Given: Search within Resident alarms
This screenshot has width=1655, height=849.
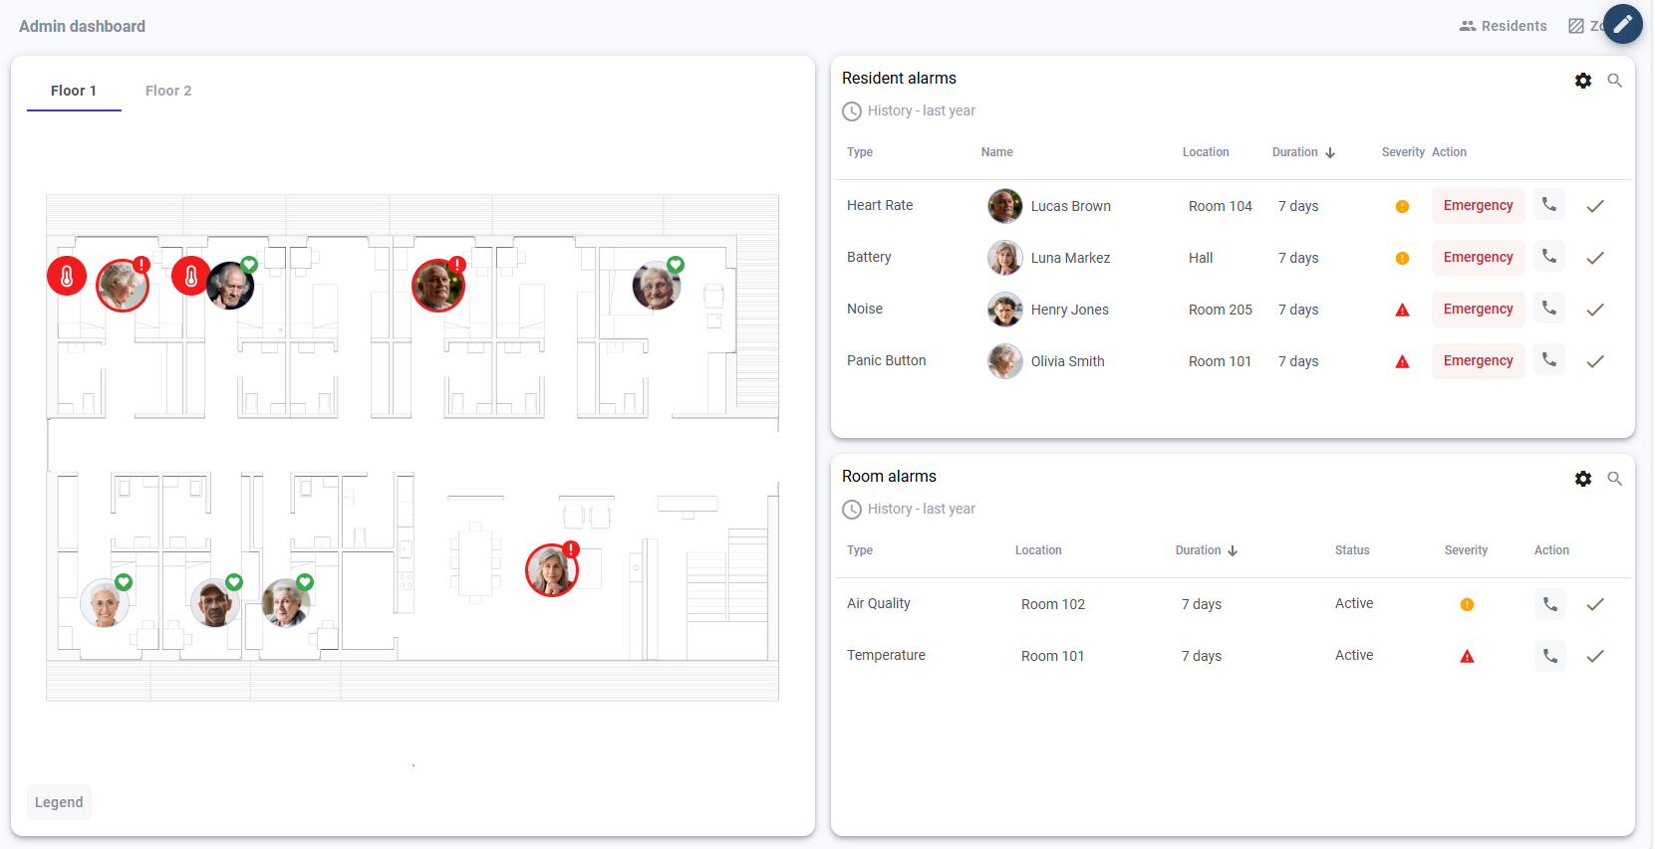Looking at the screenshot, I should click(1615, 81).
